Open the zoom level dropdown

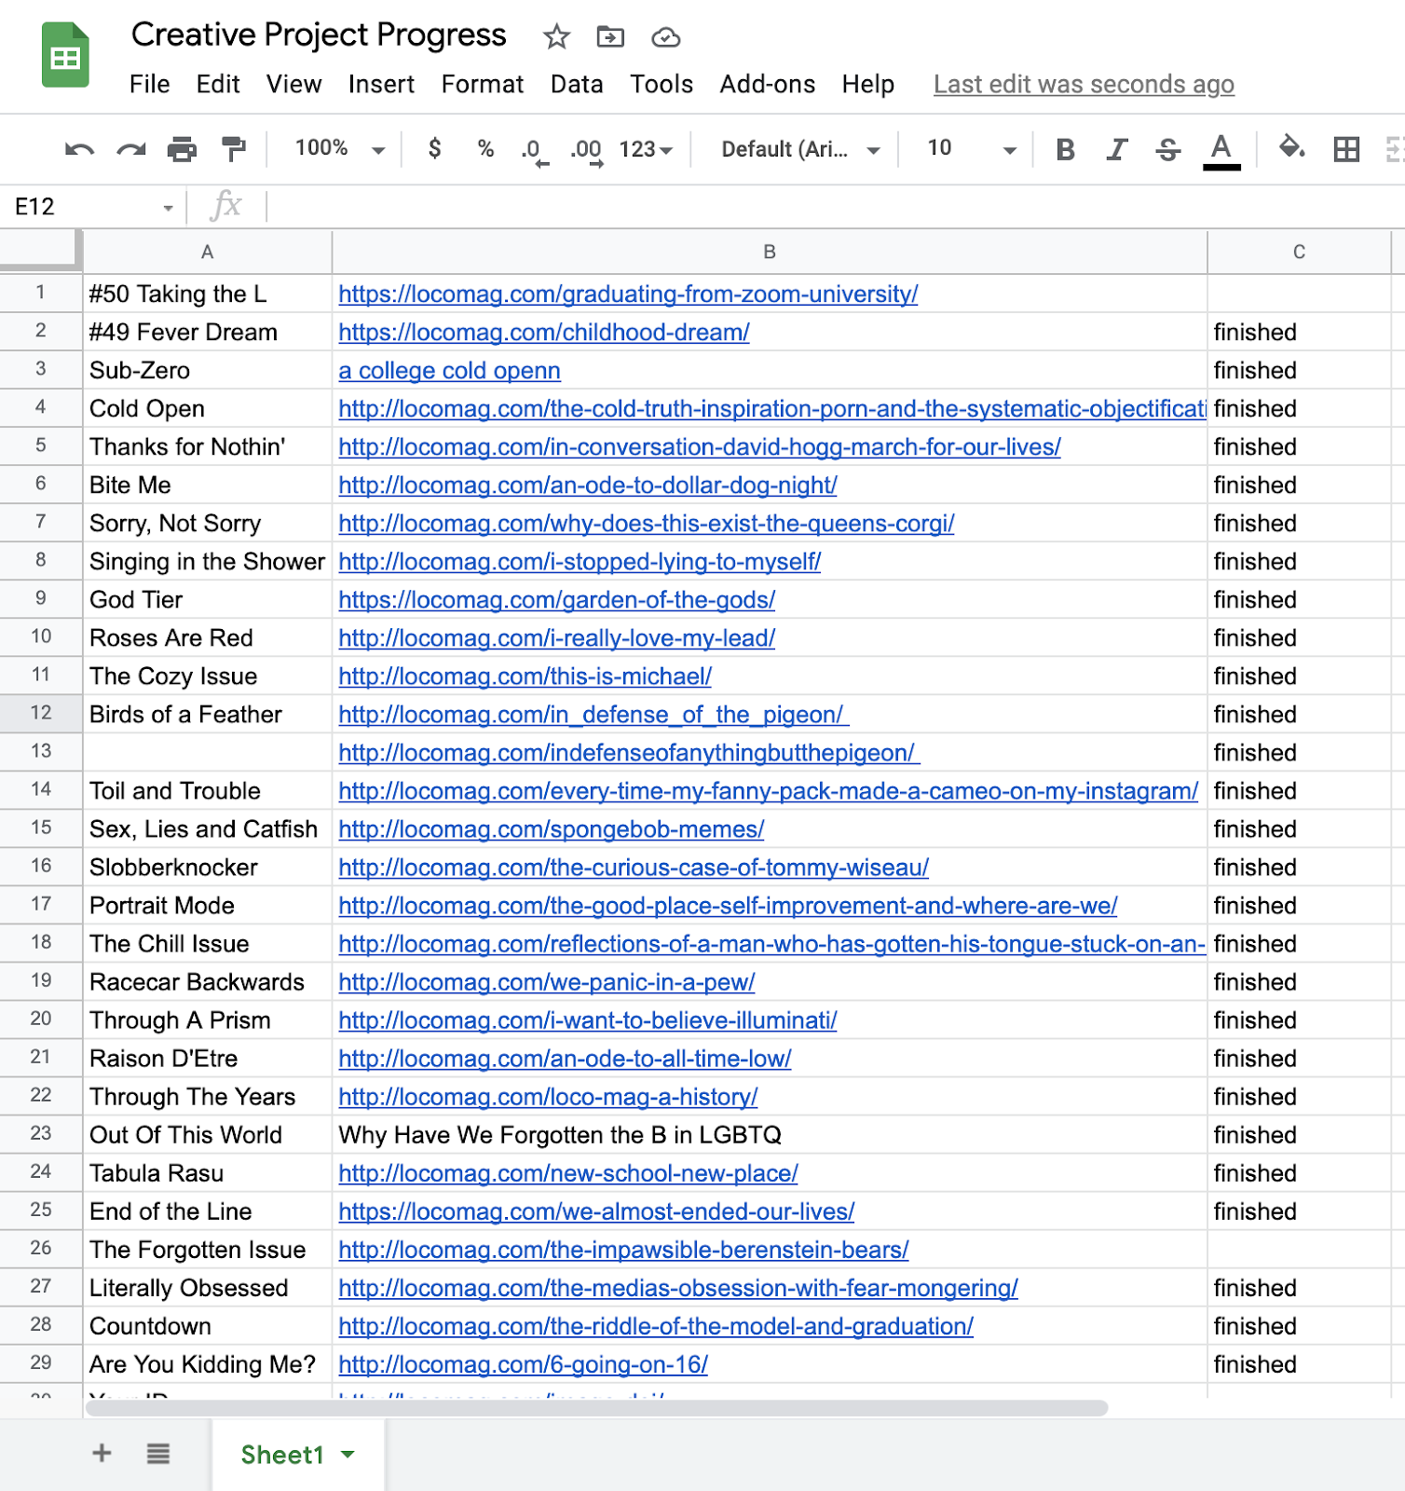(x=339, y=148)
